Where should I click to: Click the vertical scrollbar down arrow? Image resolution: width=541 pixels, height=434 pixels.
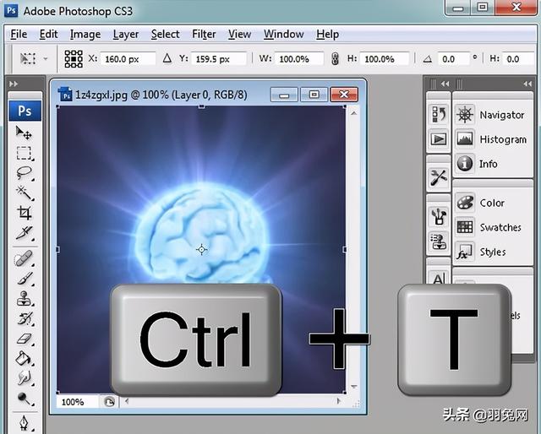(x=353, y=387)
